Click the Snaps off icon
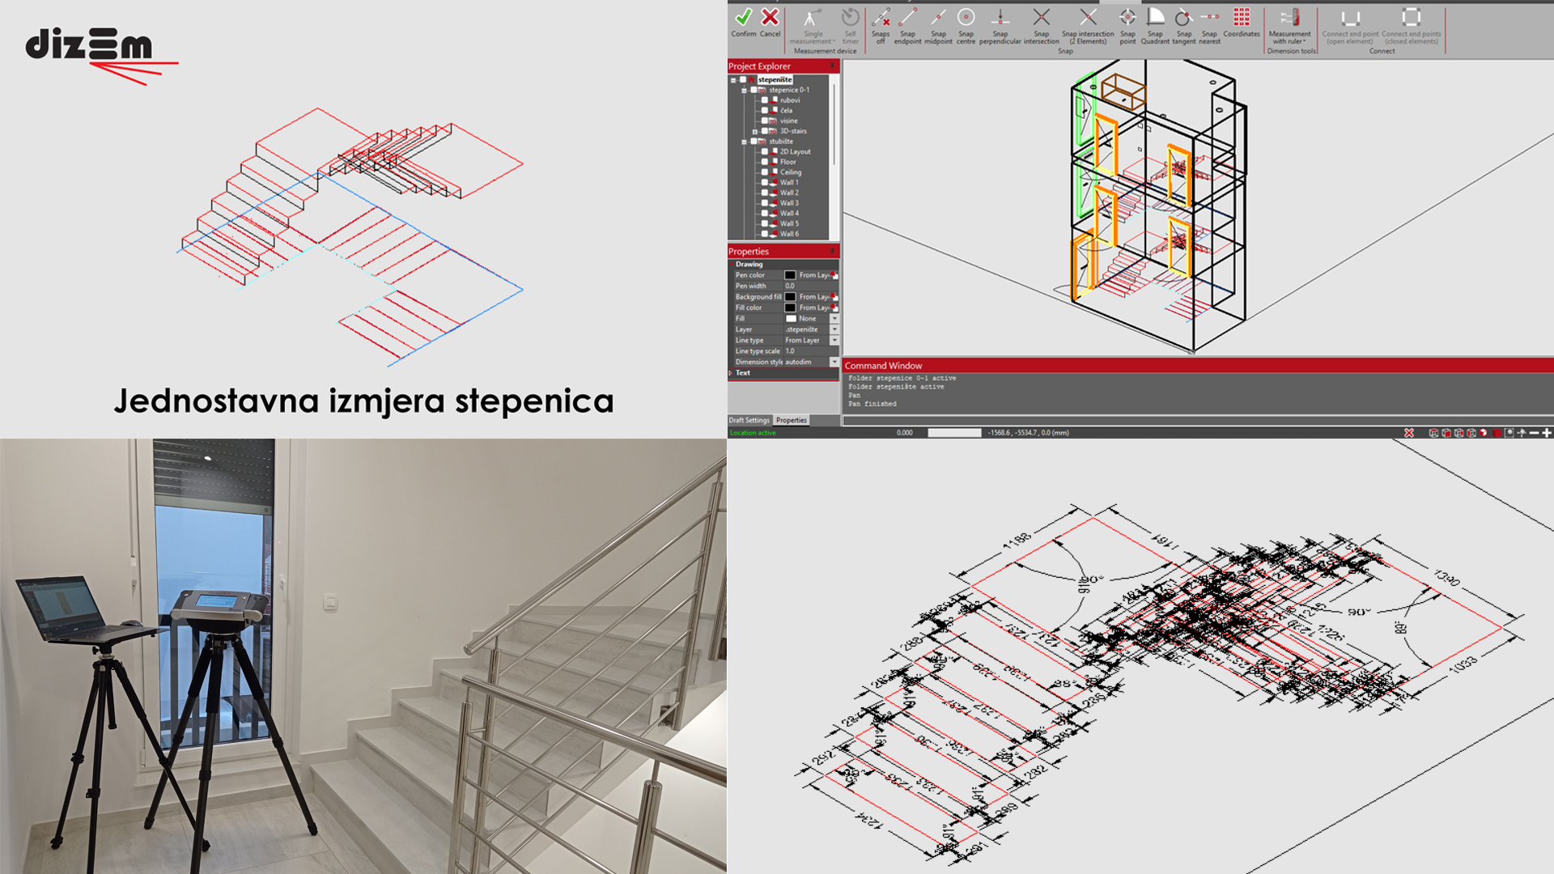The height and width of the screenshot is (874, 1554). click(881, 18)
